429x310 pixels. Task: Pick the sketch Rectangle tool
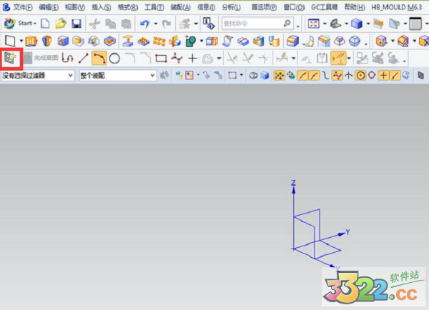[x=161, y=58]
